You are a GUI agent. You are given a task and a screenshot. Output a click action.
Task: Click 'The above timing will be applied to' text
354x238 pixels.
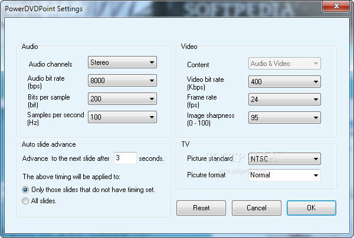(x=71, y=177)
